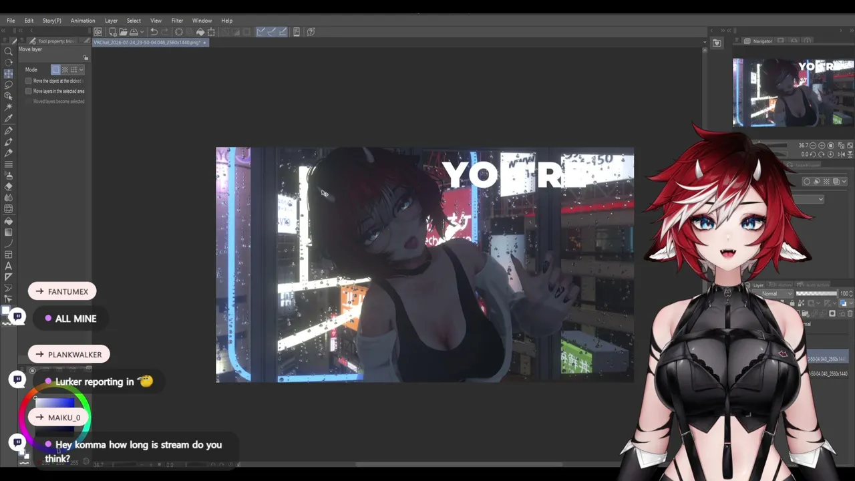Select the Tool property tab
Viewport: 855px width, 481px height.
coord(52,41)
